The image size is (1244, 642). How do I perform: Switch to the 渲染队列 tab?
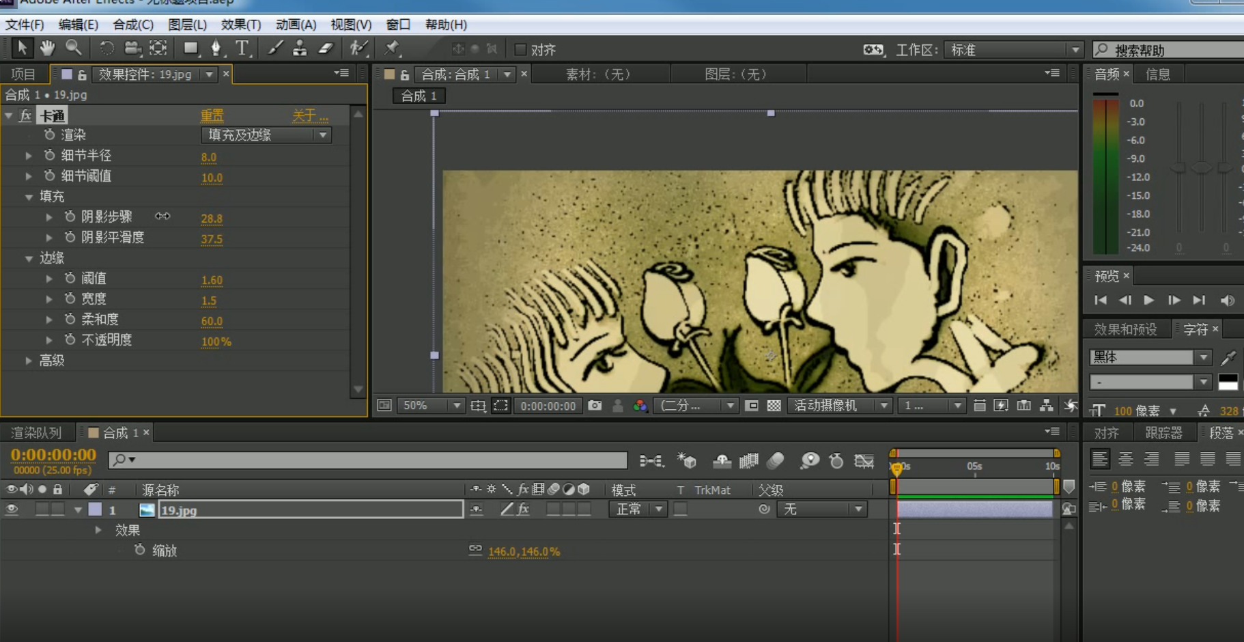pos(36,432)
